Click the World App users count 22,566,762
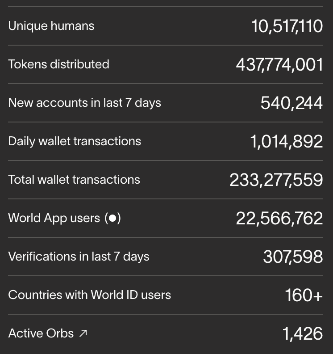The width and height of the screenshot is (333, 354). click(x=279, y=218)
